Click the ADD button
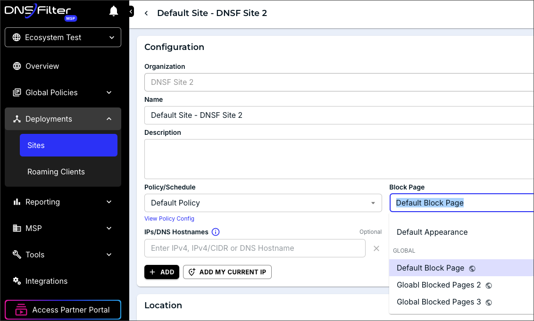 pyautogui.click(x=162, y=272)
